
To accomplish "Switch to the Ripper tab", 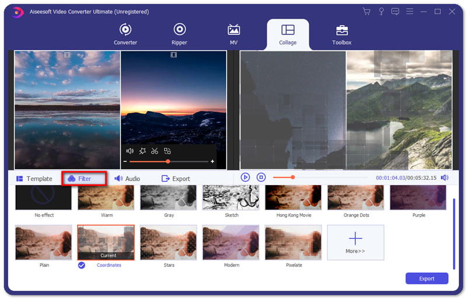I will click(179, 34).
